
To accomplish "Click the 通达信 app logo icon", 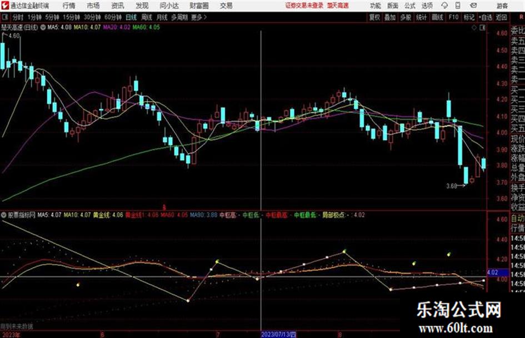I will click(5, 6).
